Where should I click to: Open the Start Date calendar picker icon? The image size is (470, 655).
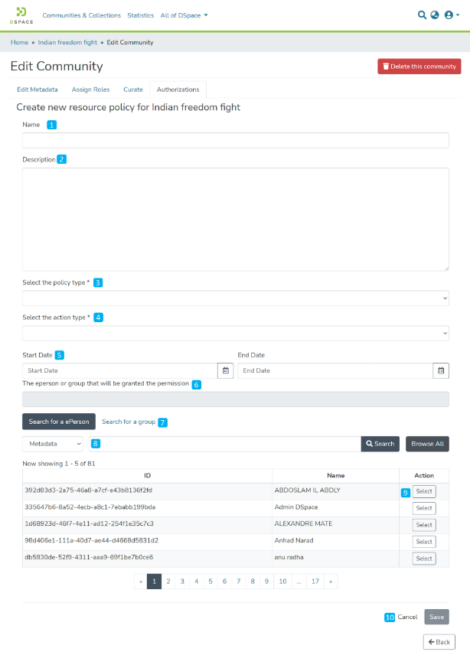226,370
